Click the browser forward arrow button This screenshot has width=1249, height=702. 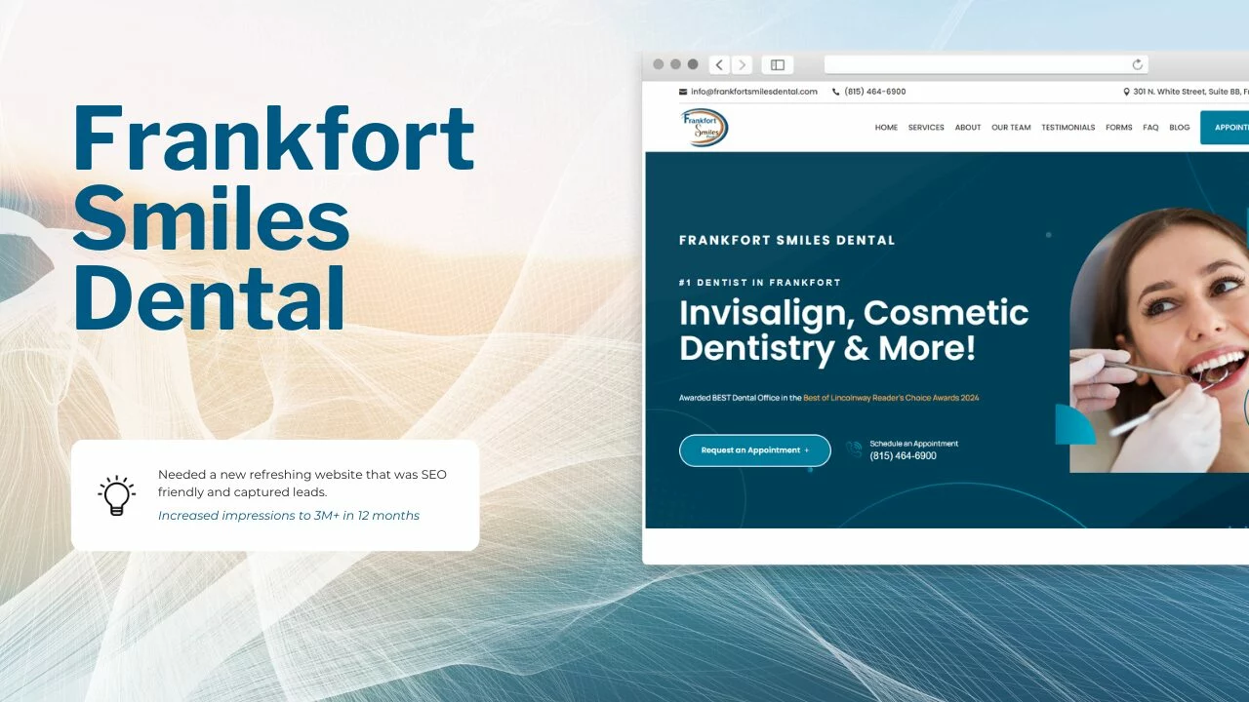pyautogui.click(x=742, y=65)
